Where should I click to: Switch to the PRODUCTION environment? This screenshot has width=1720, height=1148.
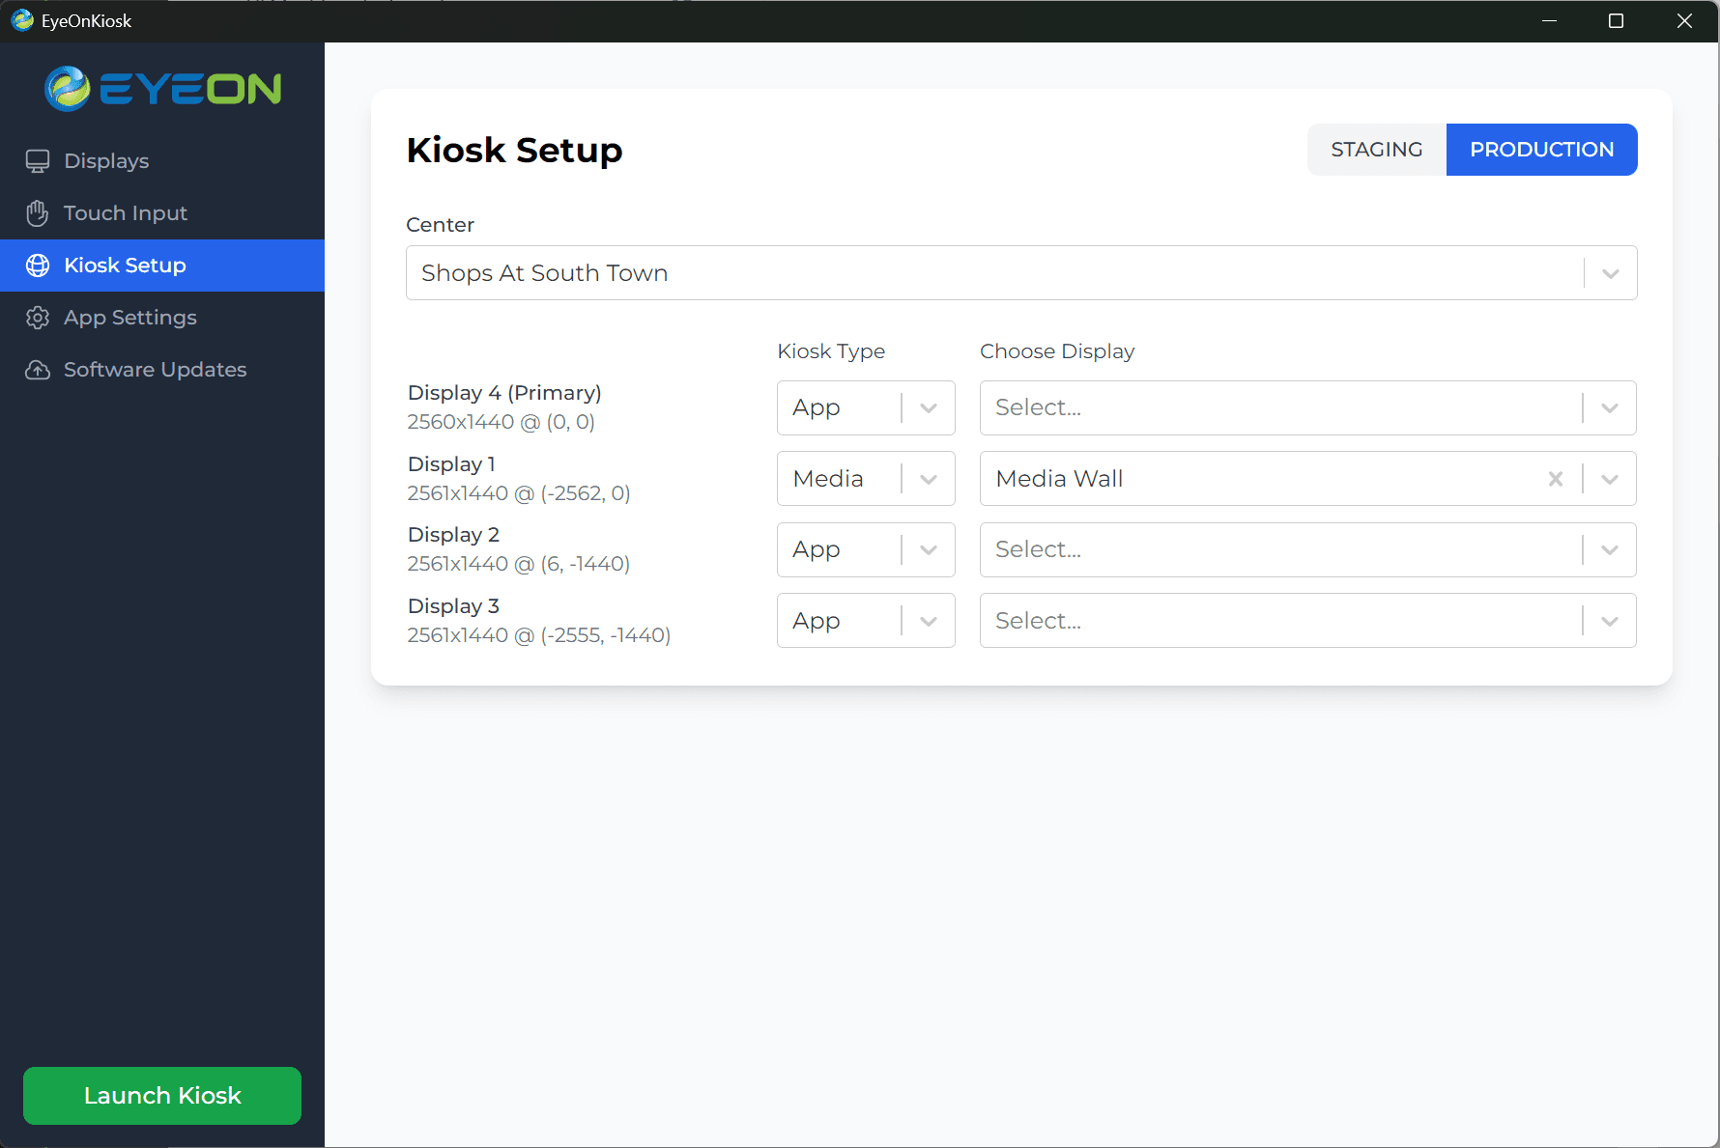[x=1541, y=149]
